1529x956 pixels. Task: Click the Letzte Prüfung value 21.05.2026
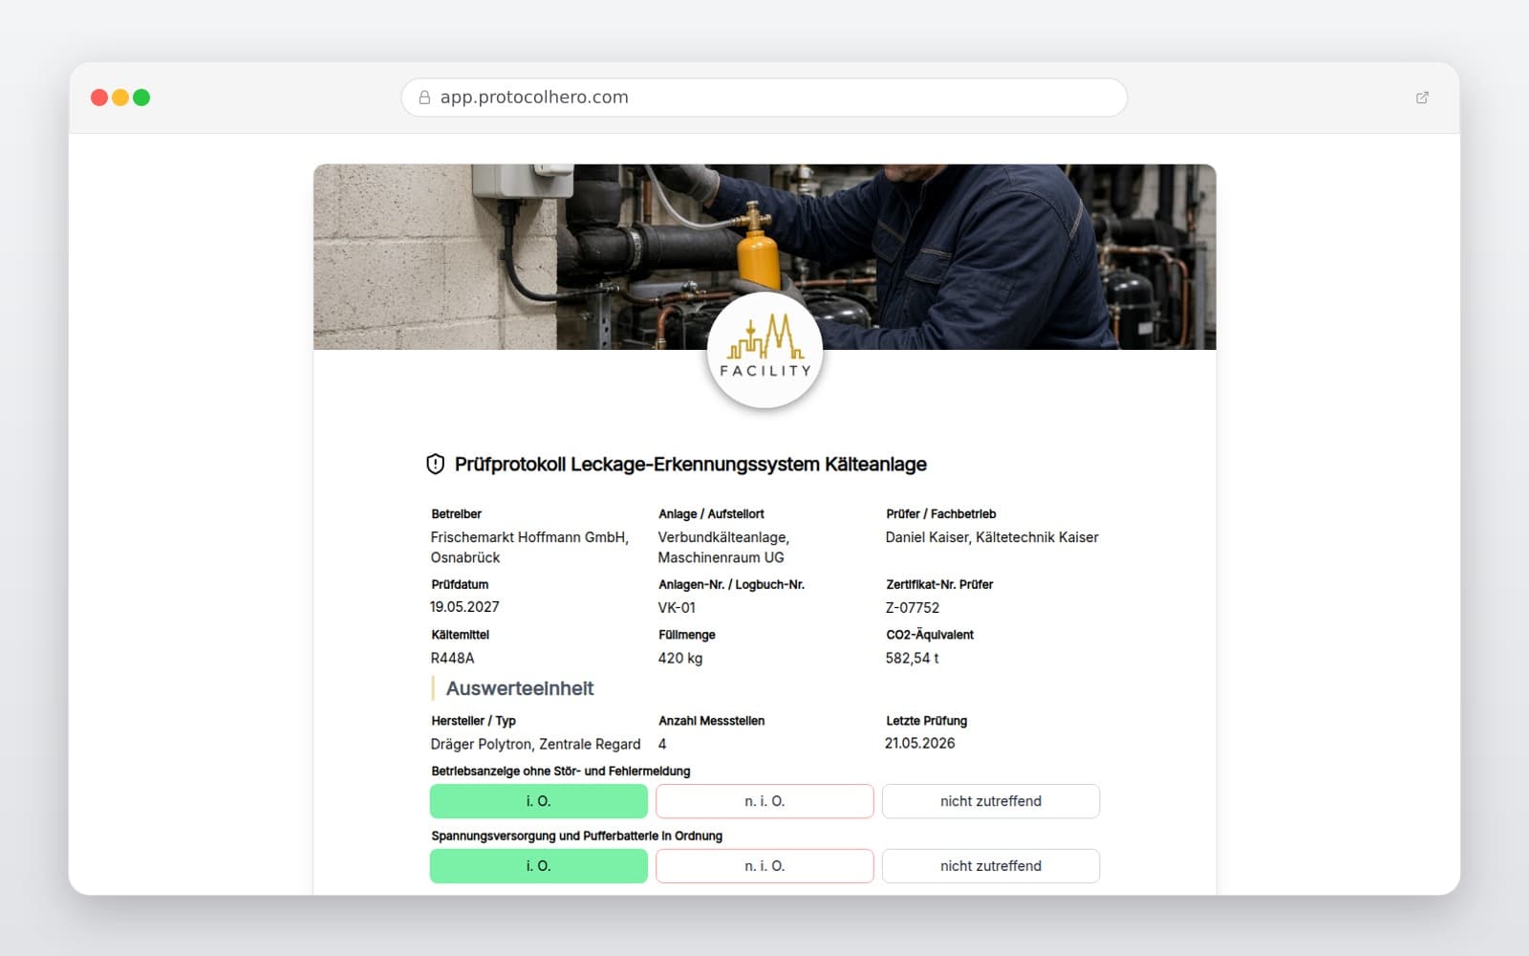(919, 744)
